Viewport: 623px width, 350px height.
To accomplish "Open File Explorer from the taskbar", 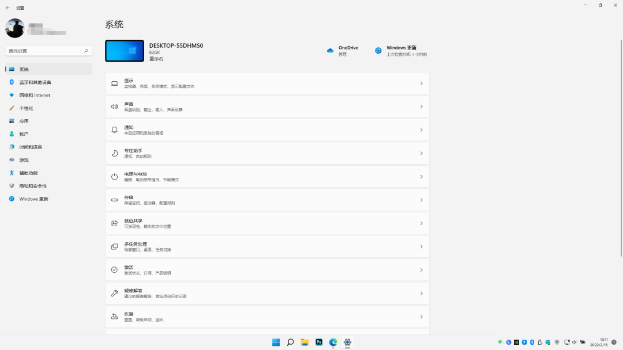I will 305,342.
